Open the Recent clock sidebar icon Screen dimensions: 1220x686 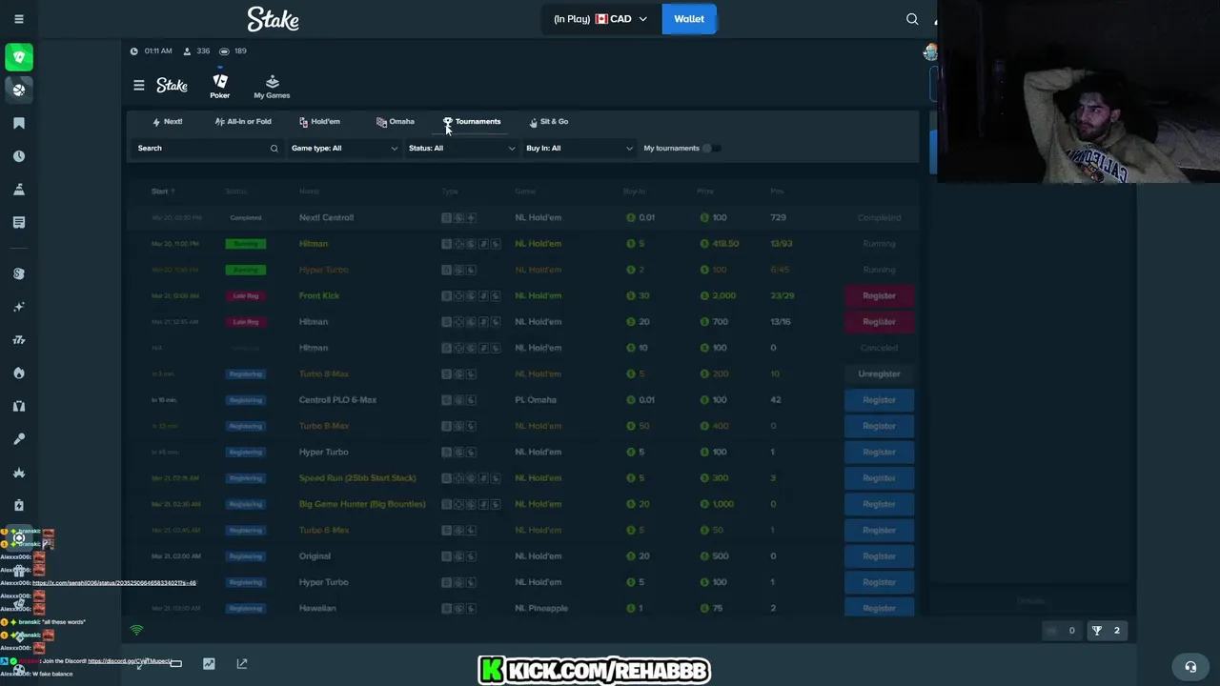click(x=19, y=156)
